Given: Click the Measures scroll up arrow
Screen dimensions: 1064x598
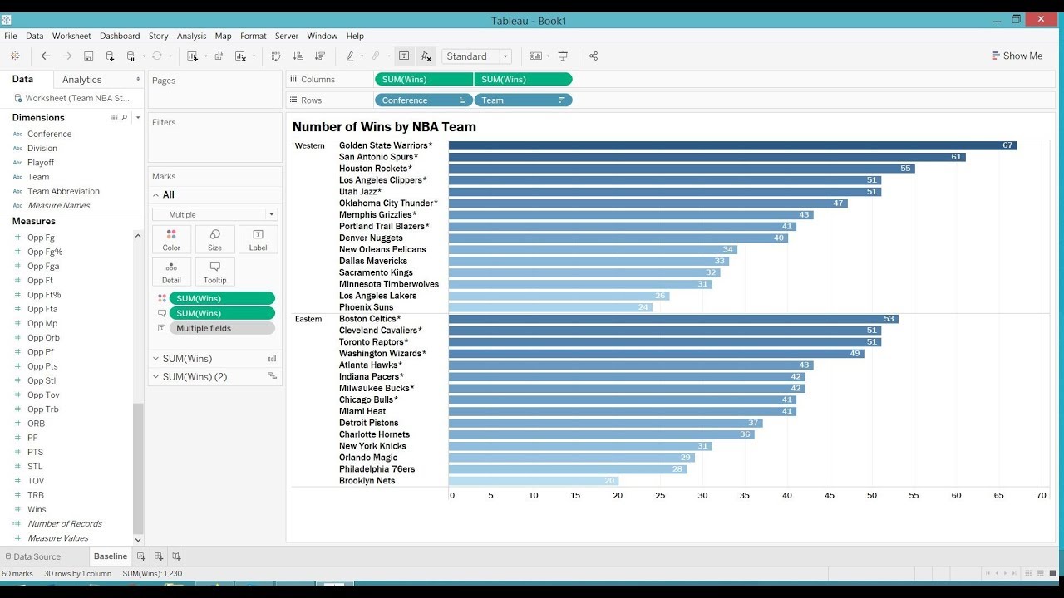Looking at the screenshot, I should click(x=138, y=236).
